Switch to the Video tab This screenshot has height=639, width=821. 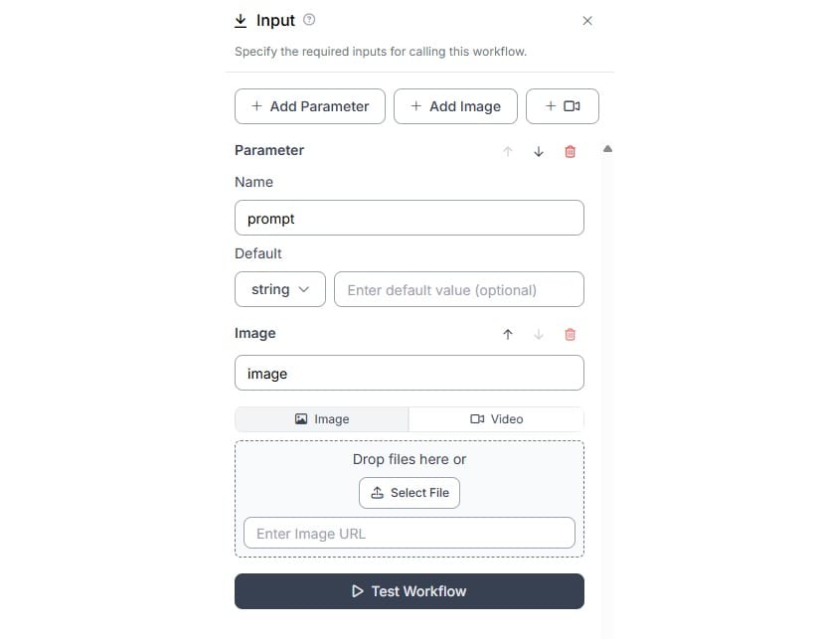(x=496, y=419)
